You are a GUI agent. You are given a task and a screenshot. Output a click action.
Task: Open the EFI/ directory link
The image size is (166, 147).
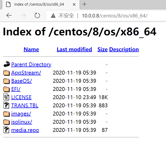16,89
